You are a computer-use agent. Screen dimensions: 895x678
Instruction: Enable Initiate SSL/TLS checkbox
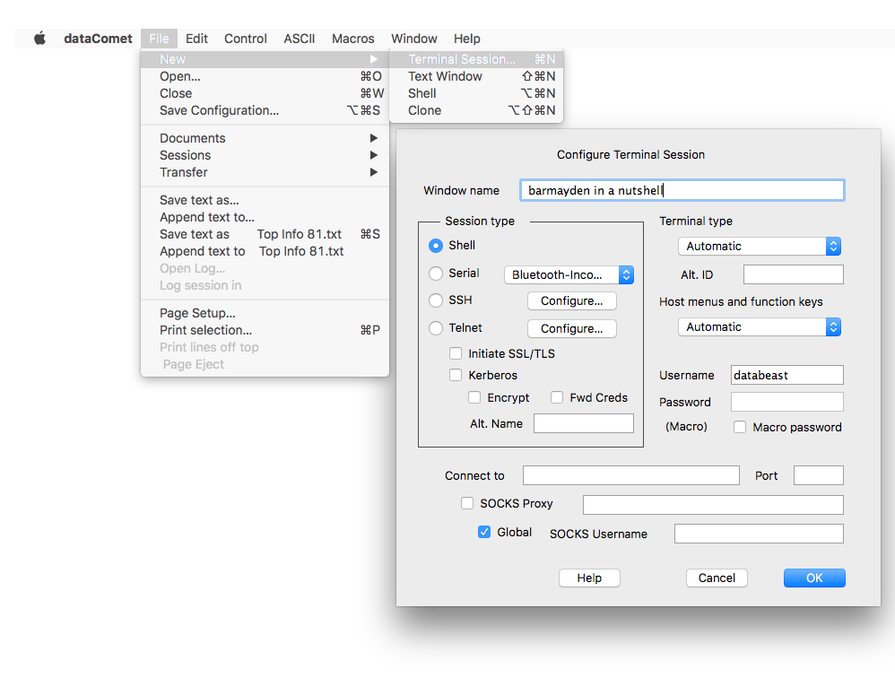coord(456,354)
